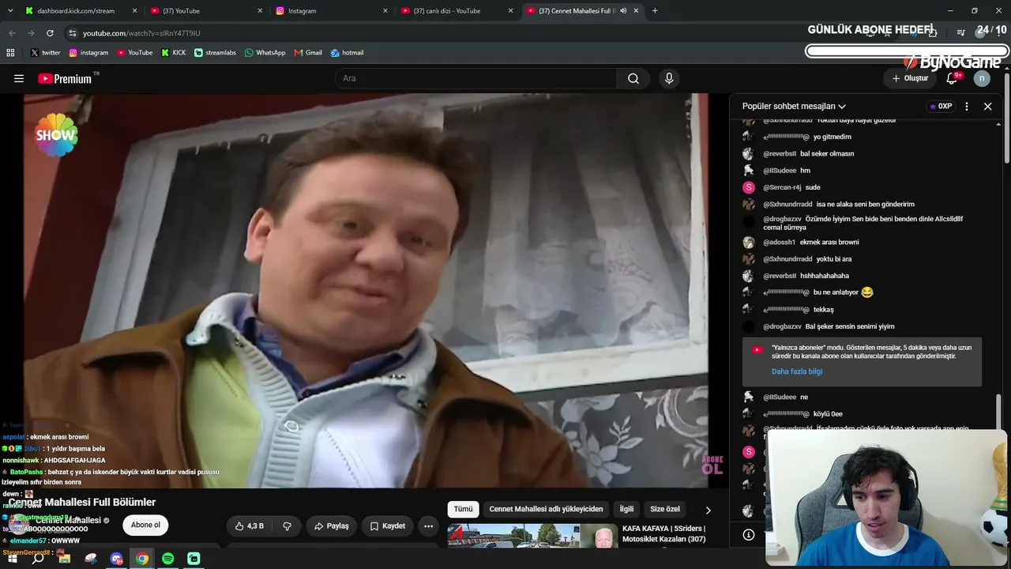Open the streamlabs bookmark
1011x569 pixels.
(x=215, y=53)
